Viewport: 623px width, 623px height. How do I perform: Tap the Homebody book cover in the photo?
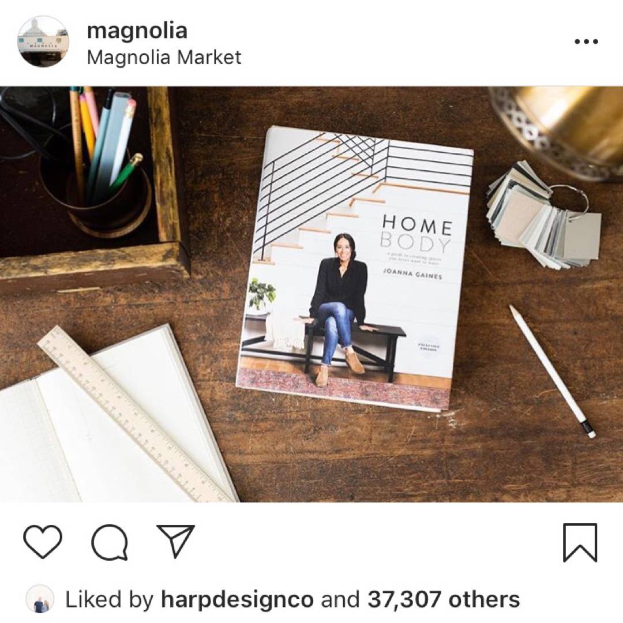point(355,269)
